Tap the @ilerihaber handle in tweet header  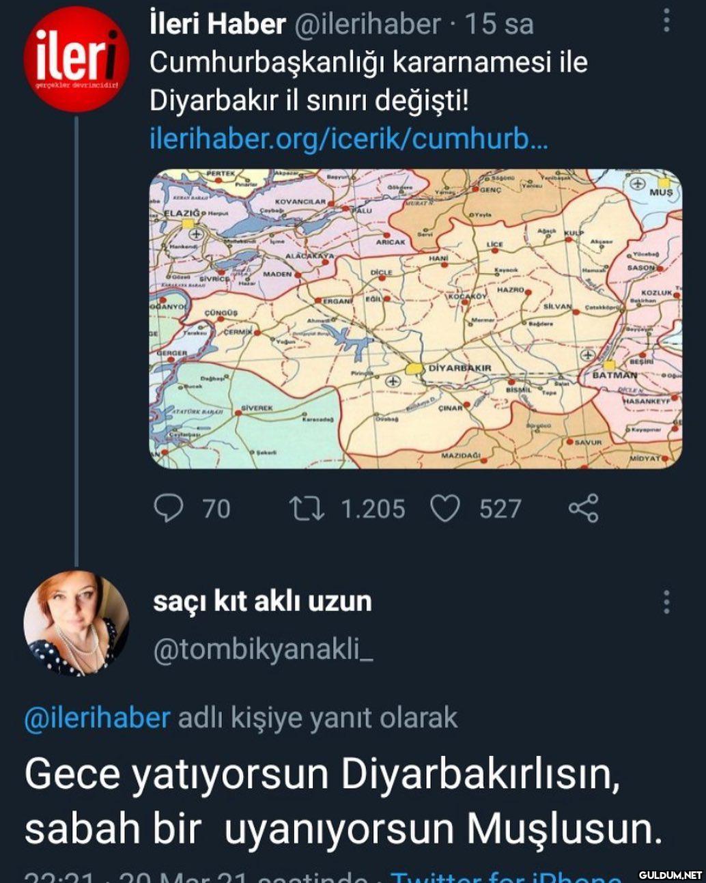point(367,25)
